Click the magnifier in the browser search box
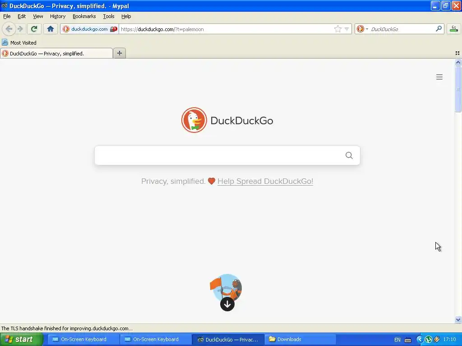This screenshot has width=462, height=346. click(439, 28)
